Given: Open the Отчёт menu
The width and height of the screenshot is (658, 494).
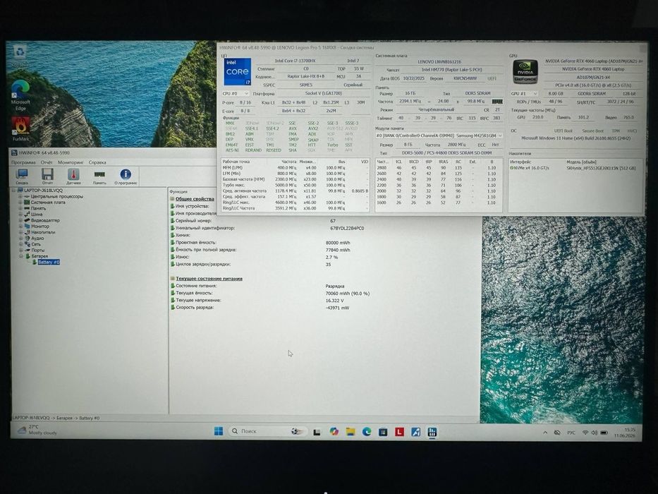Looking at the screenshot, I should coord(47,162).
